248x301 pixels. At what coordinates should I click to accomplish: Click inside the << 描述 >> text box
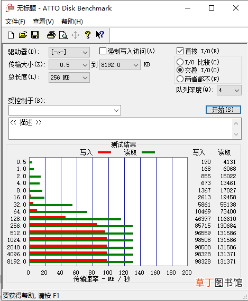(121, 129)
